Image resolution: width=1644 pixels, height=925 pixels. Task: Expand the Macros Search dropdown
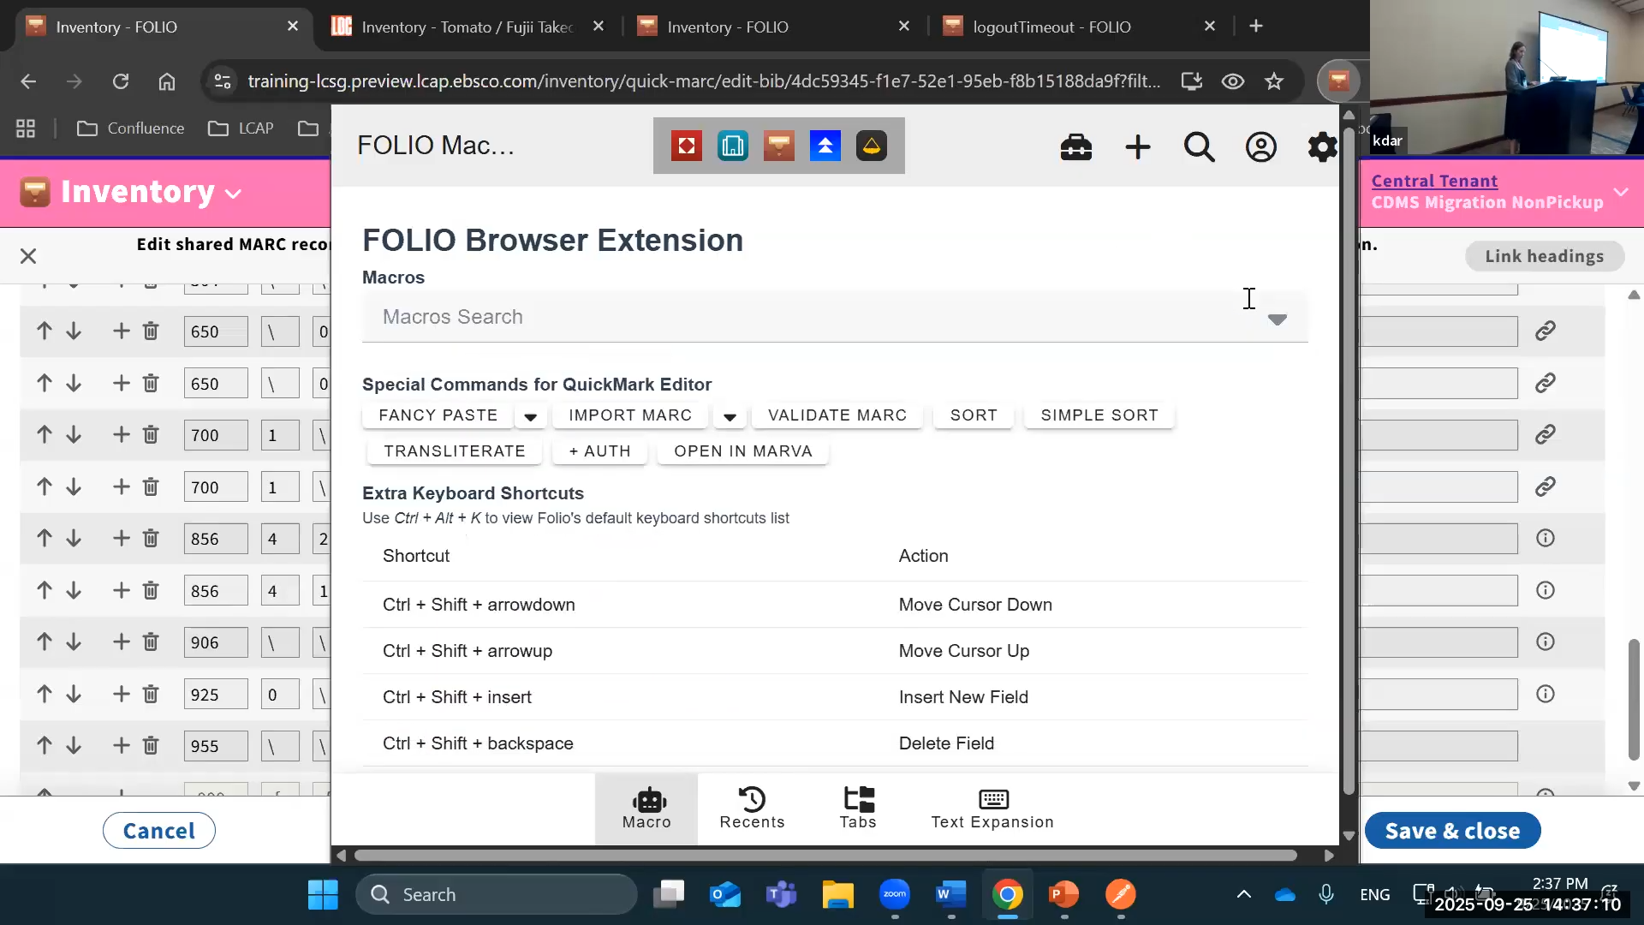[1277, 319]
